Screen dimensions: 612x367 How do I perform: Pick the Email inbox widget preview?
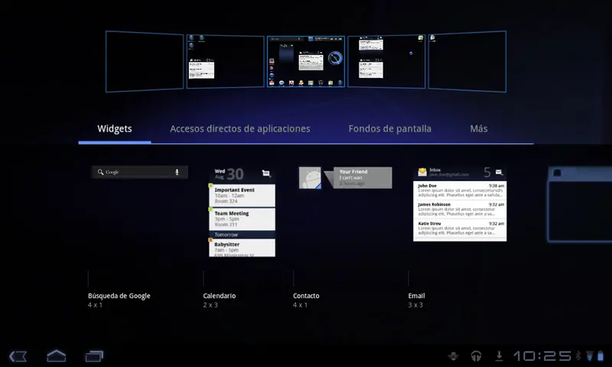pyautogui.click(x=460, y=203)
